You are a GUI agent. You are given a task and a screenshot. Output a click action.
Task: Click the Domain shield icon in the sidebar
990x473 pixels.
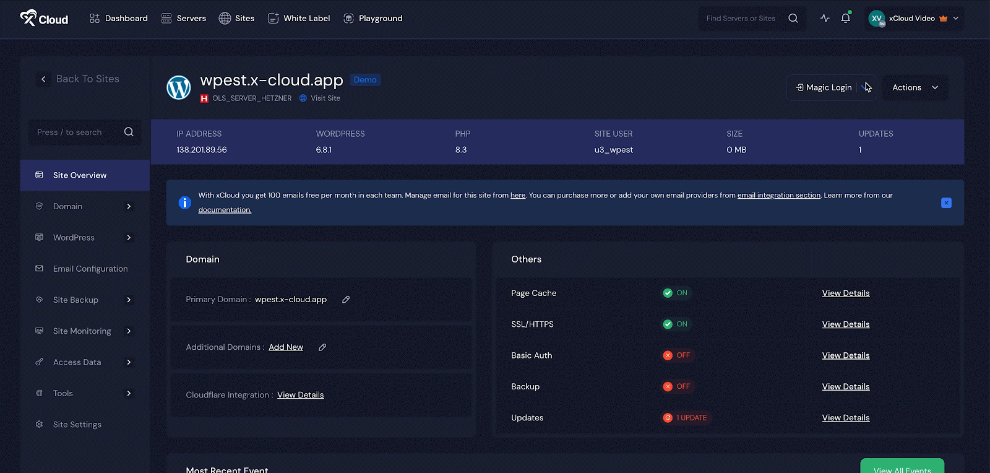(39, 206)
